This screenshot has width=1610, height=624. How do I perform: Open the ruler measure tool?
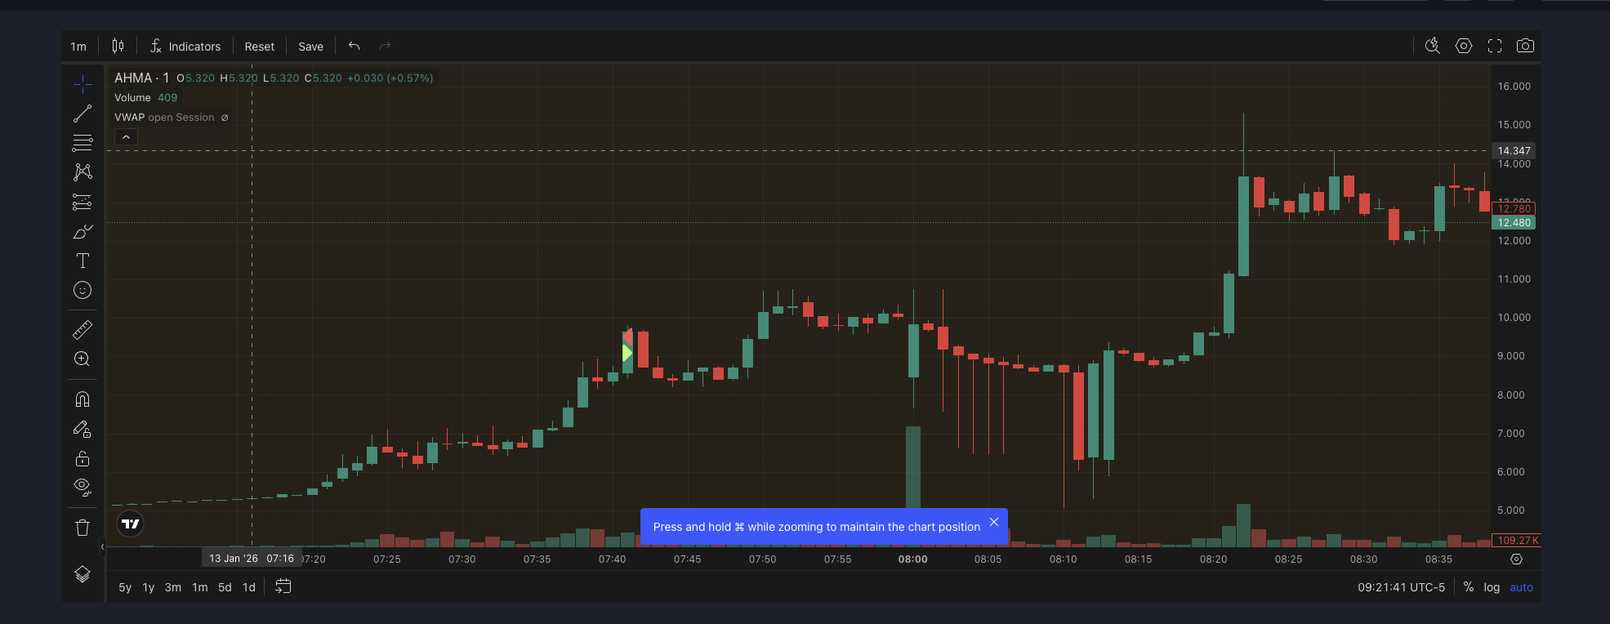(x=83, y=329)
